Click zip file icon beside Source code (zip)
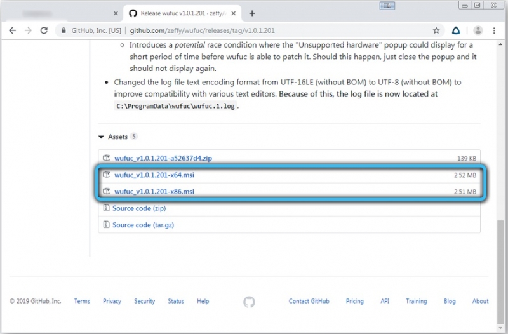Screen dimensions: 508x334 106,208
